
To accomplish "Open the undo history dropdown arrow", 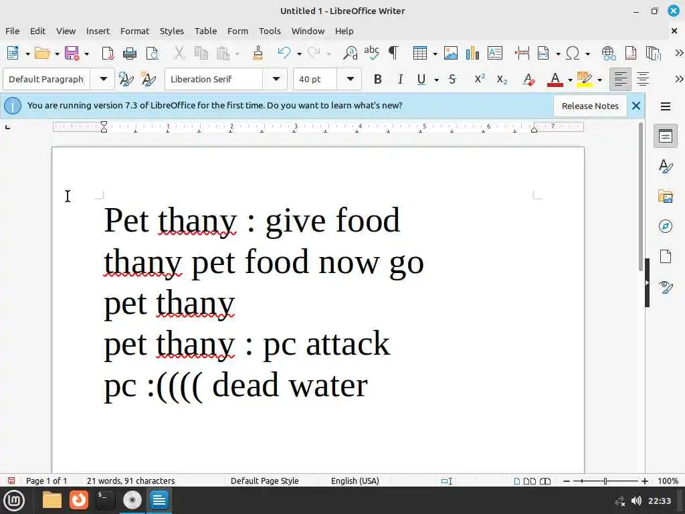I will click(x=299, y=54).
